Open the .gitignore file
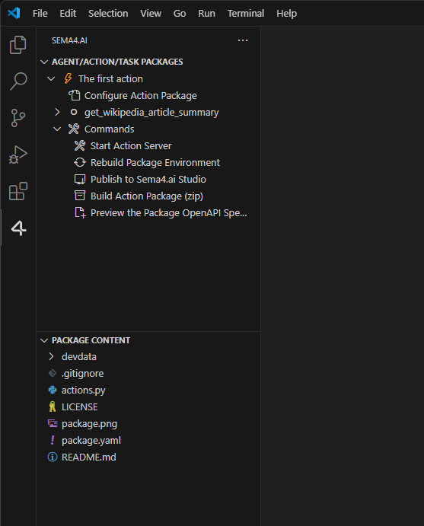Screen dimensions: 424x526 82,373
